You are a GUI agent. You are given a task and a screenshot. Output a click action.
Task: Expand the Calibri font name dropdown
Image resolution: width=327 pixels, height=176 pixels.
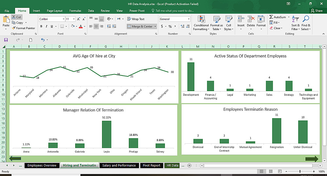point(63,19)
